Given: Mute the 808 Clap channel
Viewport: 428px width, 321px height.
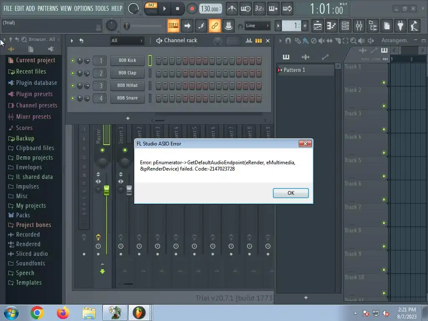Looking at the screenshot, I should click(x=73, y=73).
